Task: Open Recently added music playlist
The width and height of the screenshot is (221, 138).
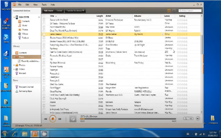Action: (x=29, y=61)
